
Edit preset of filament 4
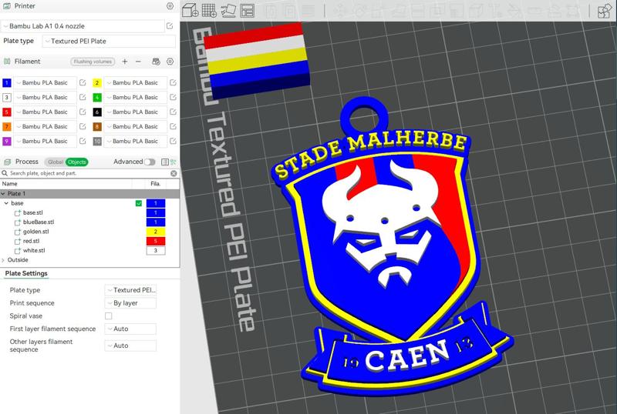(x=173, y=97)
